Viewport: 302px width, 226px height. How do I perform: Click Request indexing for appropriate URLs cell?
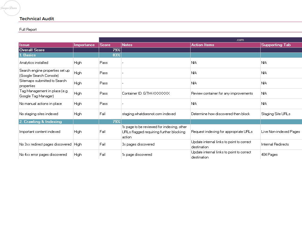coord(225,132)
